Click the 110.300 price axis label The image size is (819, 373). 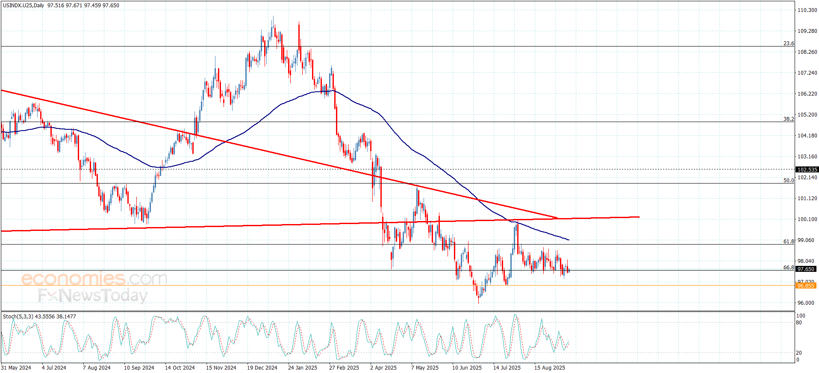click(807, 10)
